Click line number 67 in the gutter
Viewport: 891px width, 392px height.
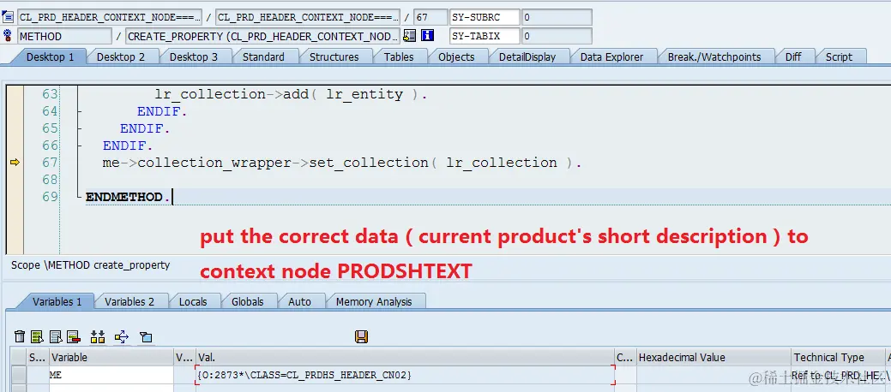50,163
